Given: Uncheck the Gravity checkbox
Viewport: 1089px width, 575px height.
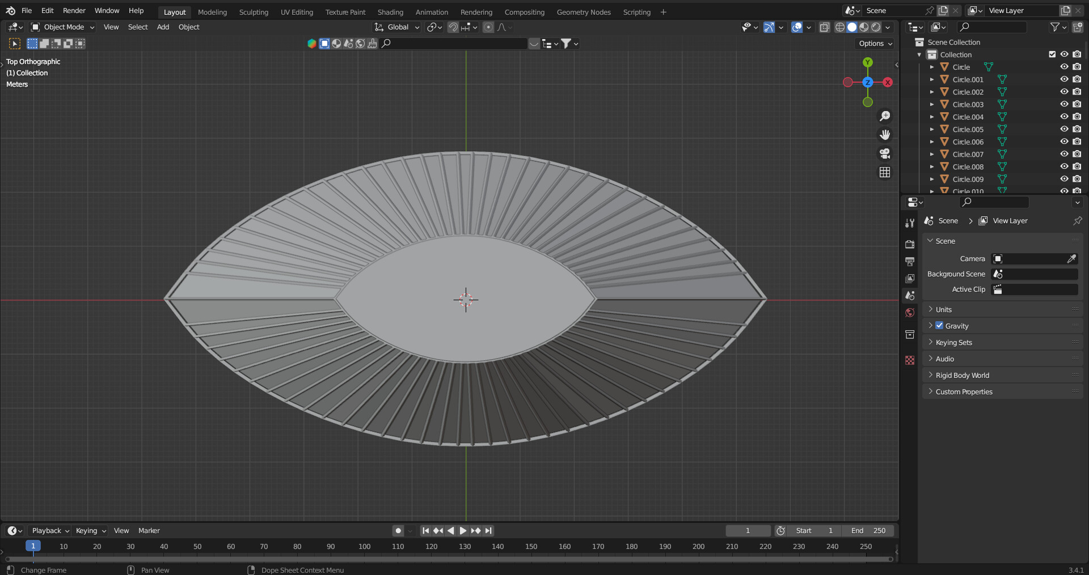Looking at the screenshot, I should pos(939,326).
